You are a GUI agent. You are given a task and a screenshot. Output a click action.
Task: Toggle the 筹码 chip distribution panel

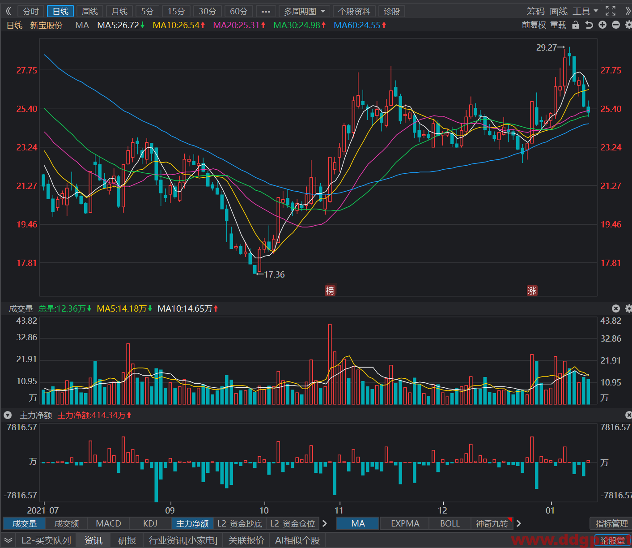pos(535,11)
